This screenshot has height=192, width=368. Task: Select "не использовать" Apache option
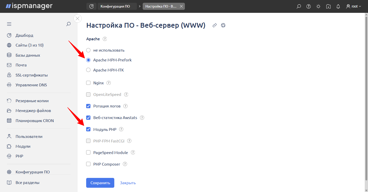coord(88,50)
